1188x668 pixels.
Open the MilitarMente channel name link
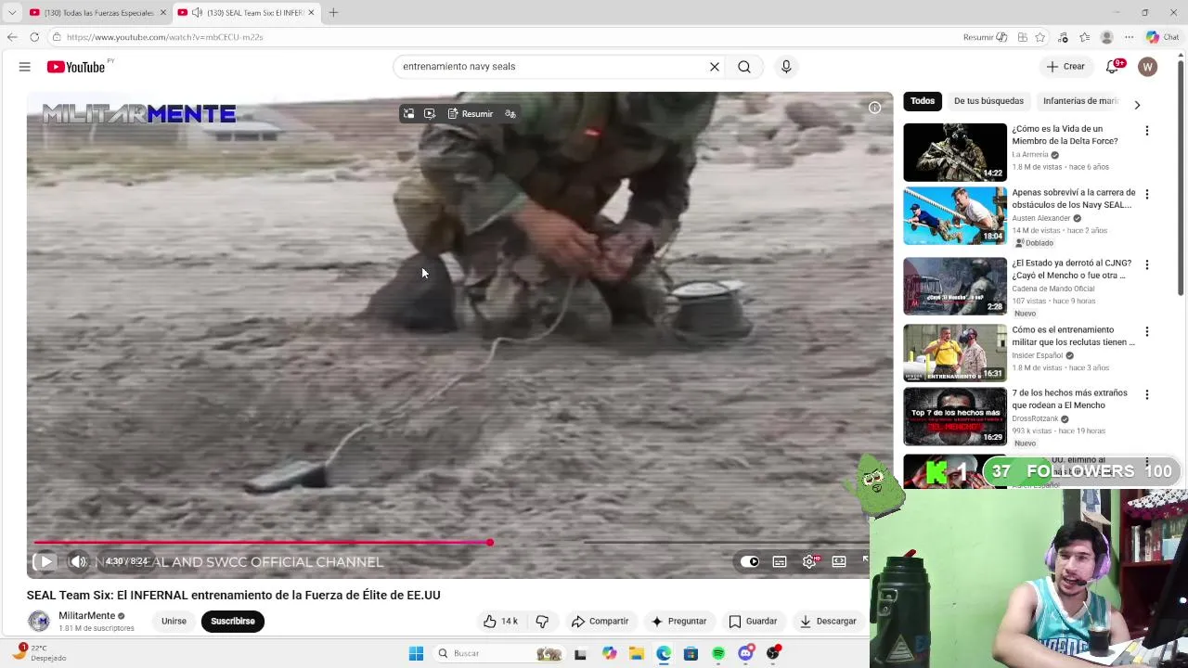[87, 616]
